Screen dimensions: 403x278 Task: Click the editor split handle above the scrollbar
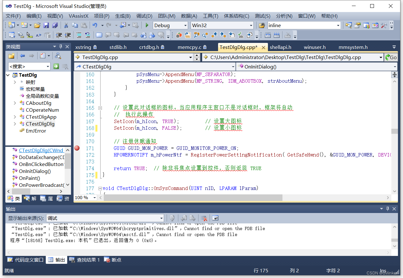(x=394, y=74)
